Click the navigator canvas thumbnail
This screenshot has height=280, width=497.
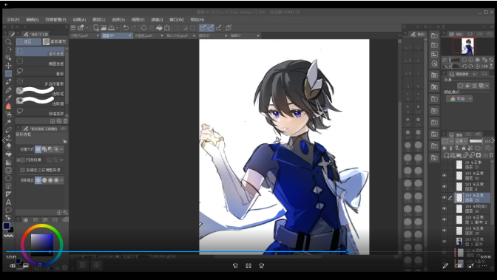(x=467, y=46)
